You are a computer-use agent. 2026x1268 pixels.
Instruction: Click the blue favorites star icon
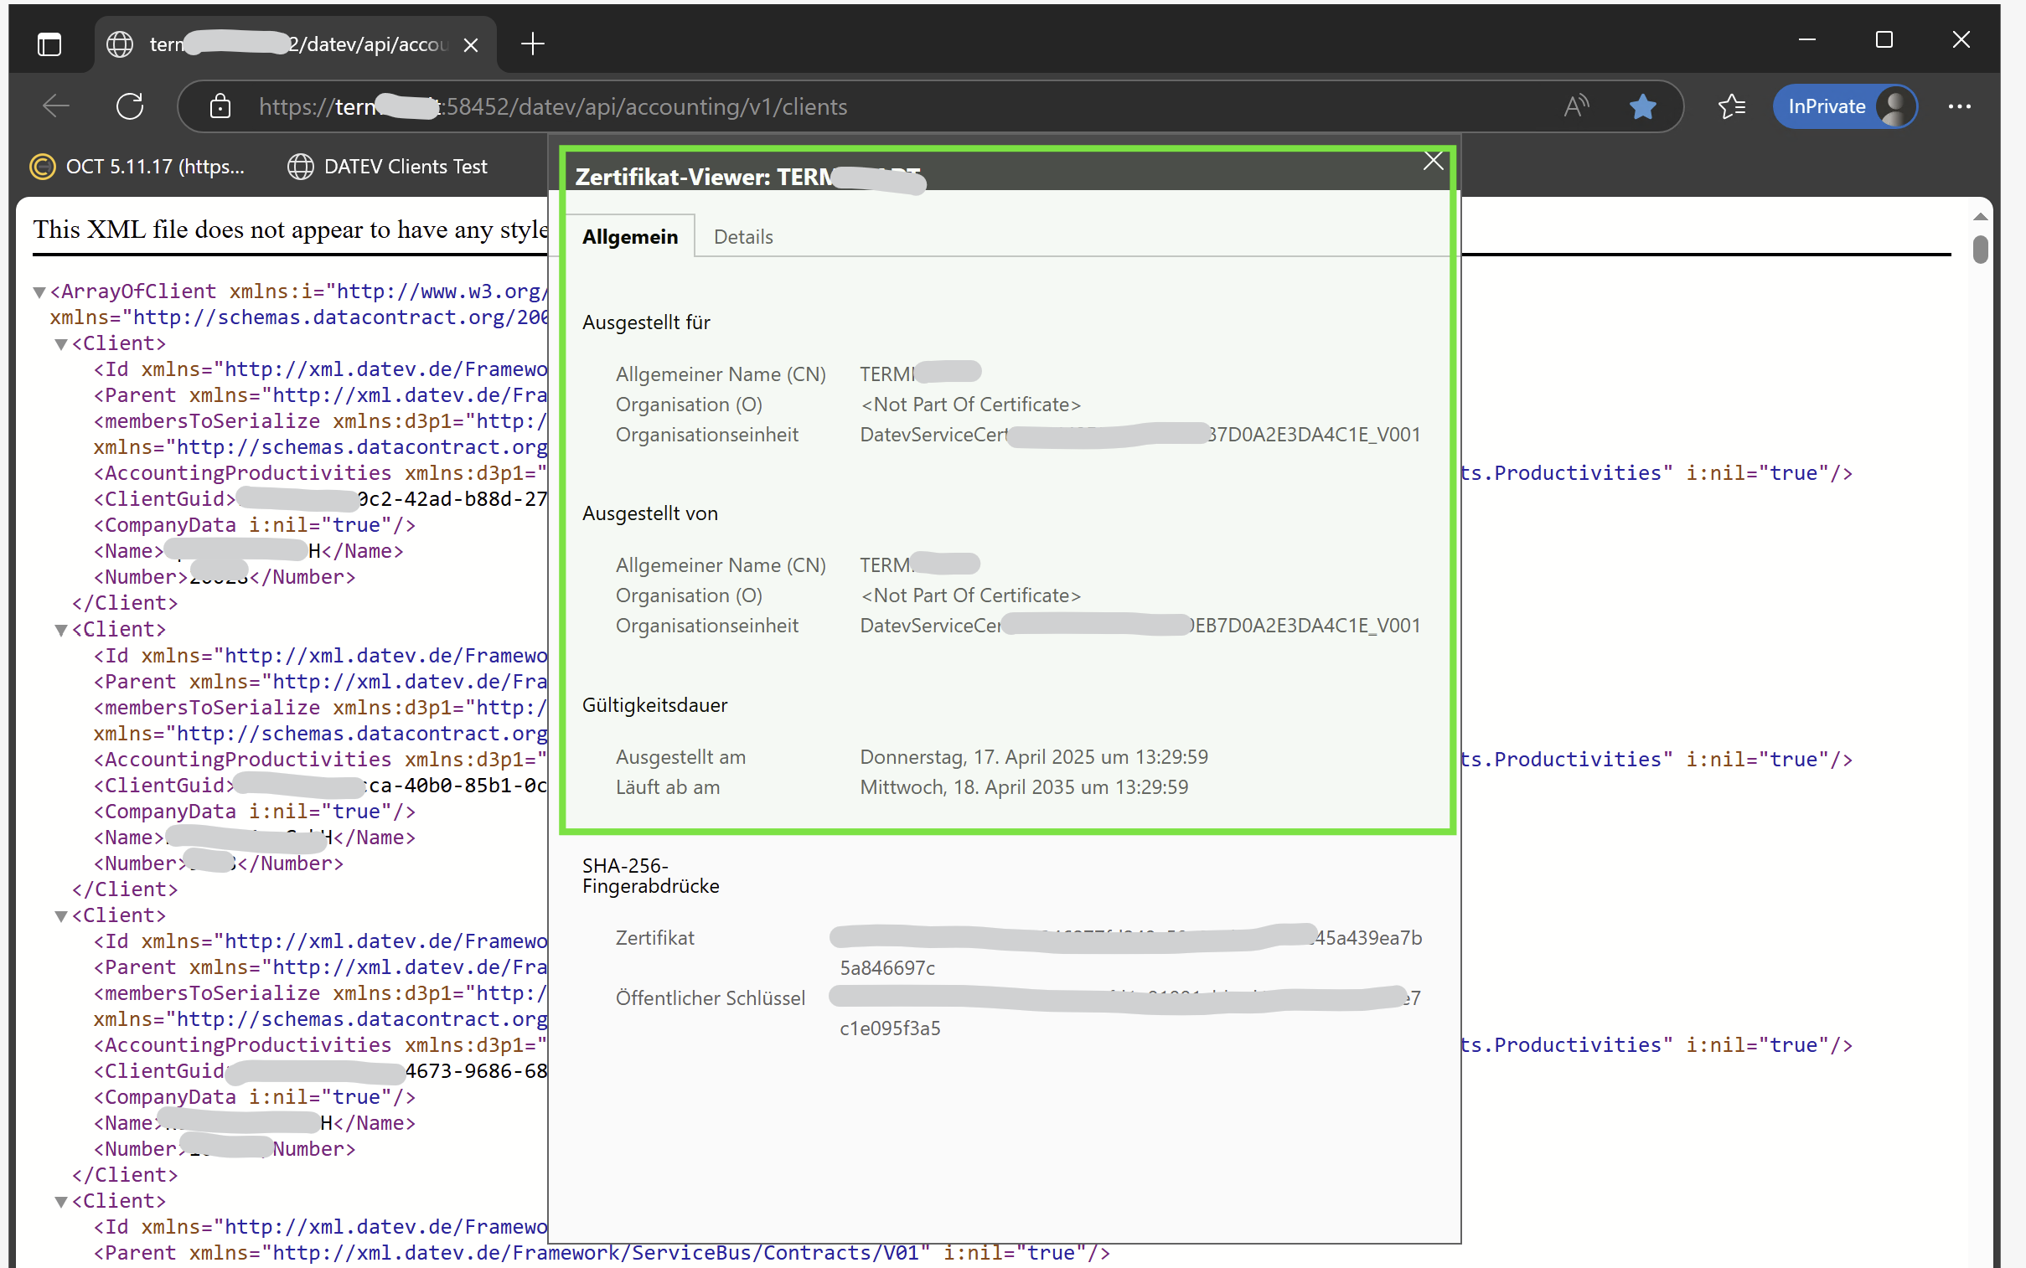(1641, 106)
